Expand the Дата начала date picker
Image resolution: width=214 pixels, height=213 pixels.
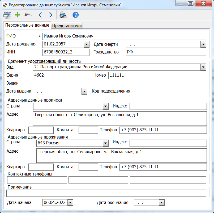click(x=70, y=203)
